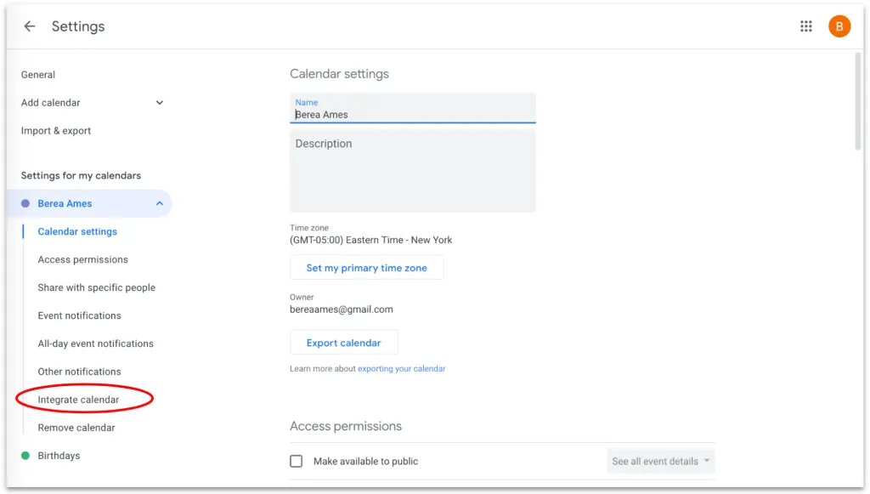This screenshot has height=494, width=870.
Task: Go to Access permissions sidebar item
Action: [82, 259]
